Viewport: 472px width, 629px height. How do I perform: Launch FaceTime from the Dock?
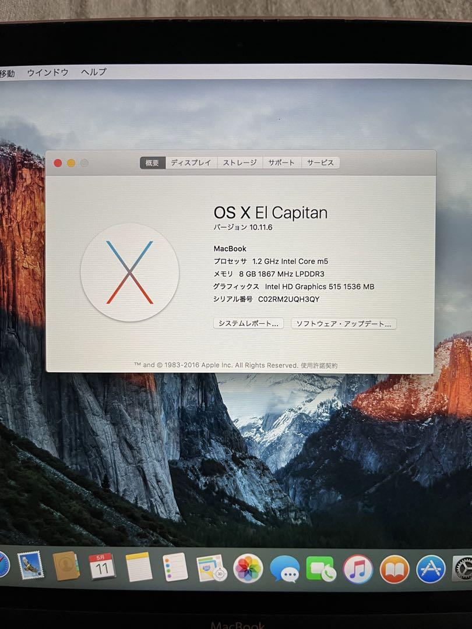pos(320,569)
